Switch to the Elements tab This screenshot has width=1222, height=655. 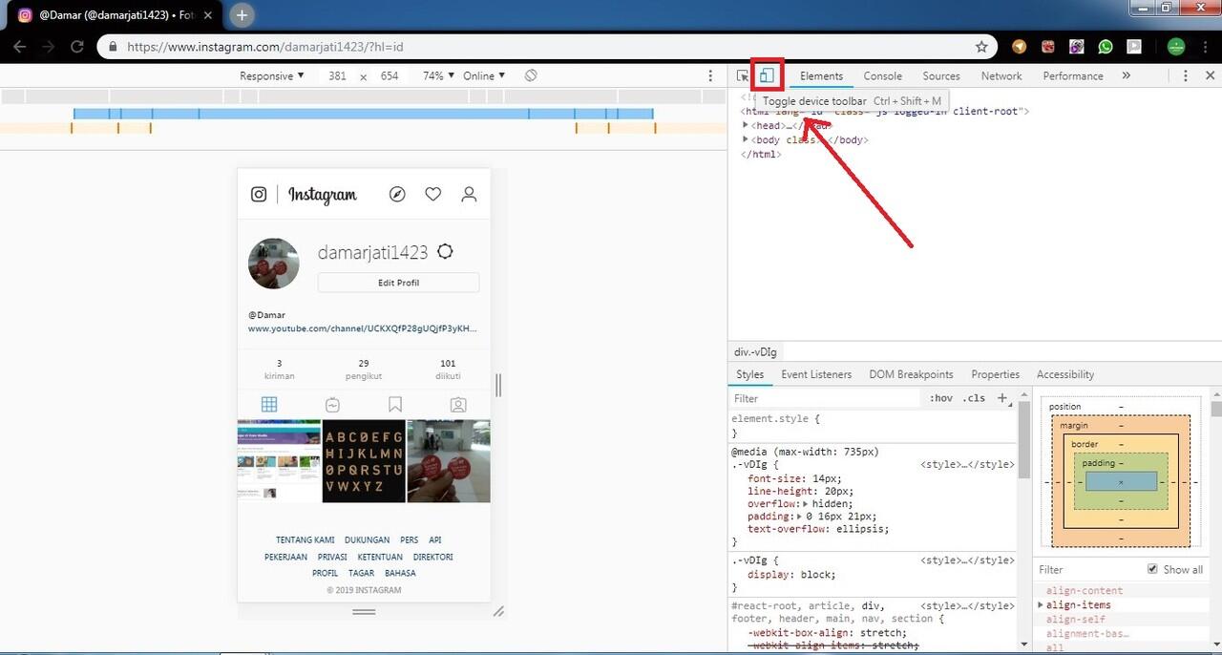(821, 75)
